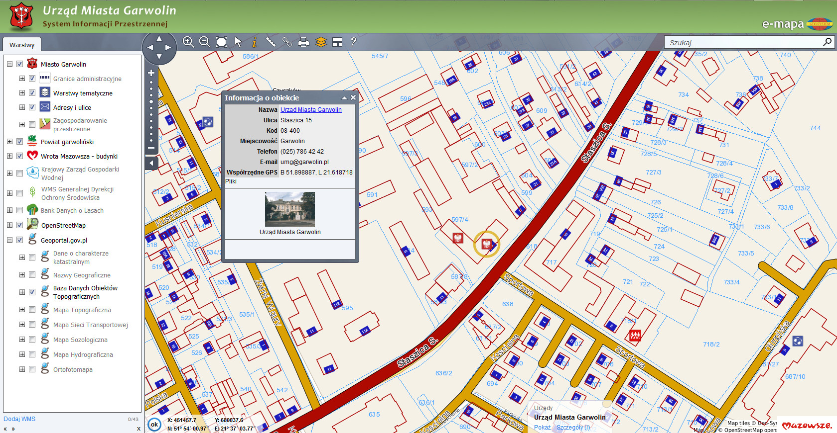Open the Urząd Miasta Garwolin photo thumbnail
Screen dimensions: 837x433
(x=290, y=209)
